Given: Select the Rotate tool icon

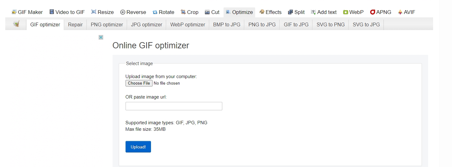Looking at the screenshot, I should [x=155, y=12].
